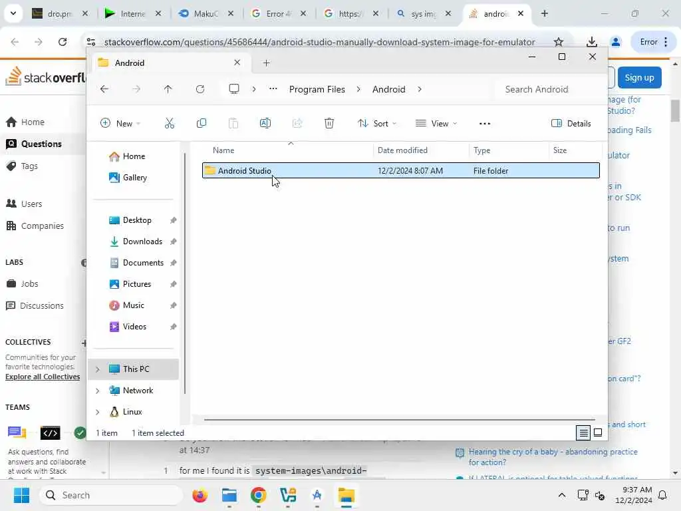Open Gallery in the navigation pane
The width and height of the screenshot is (681, 511).
click(x=133, y=178)
